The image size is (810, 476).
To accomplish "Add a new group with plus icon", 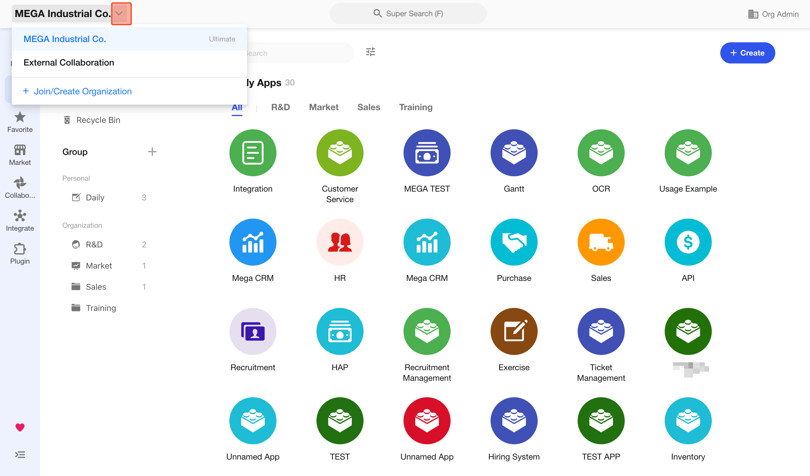I will pos(152,152).
